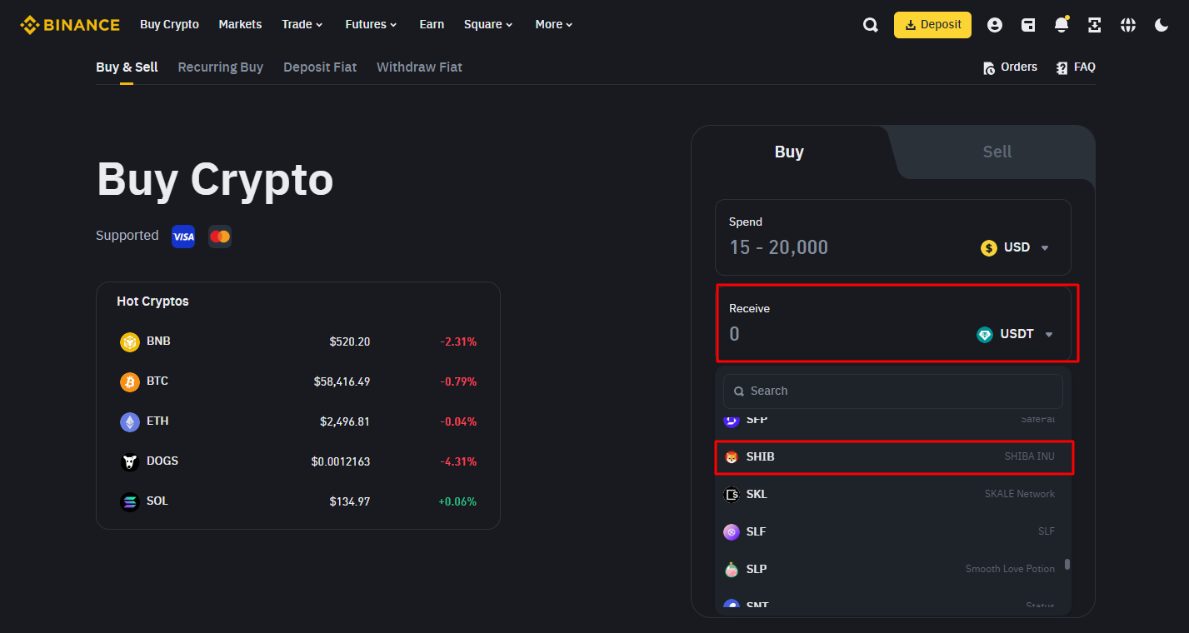Click the Hot Cryptos heading
This screenshot has width=1189, height=633.
point(152,302)
